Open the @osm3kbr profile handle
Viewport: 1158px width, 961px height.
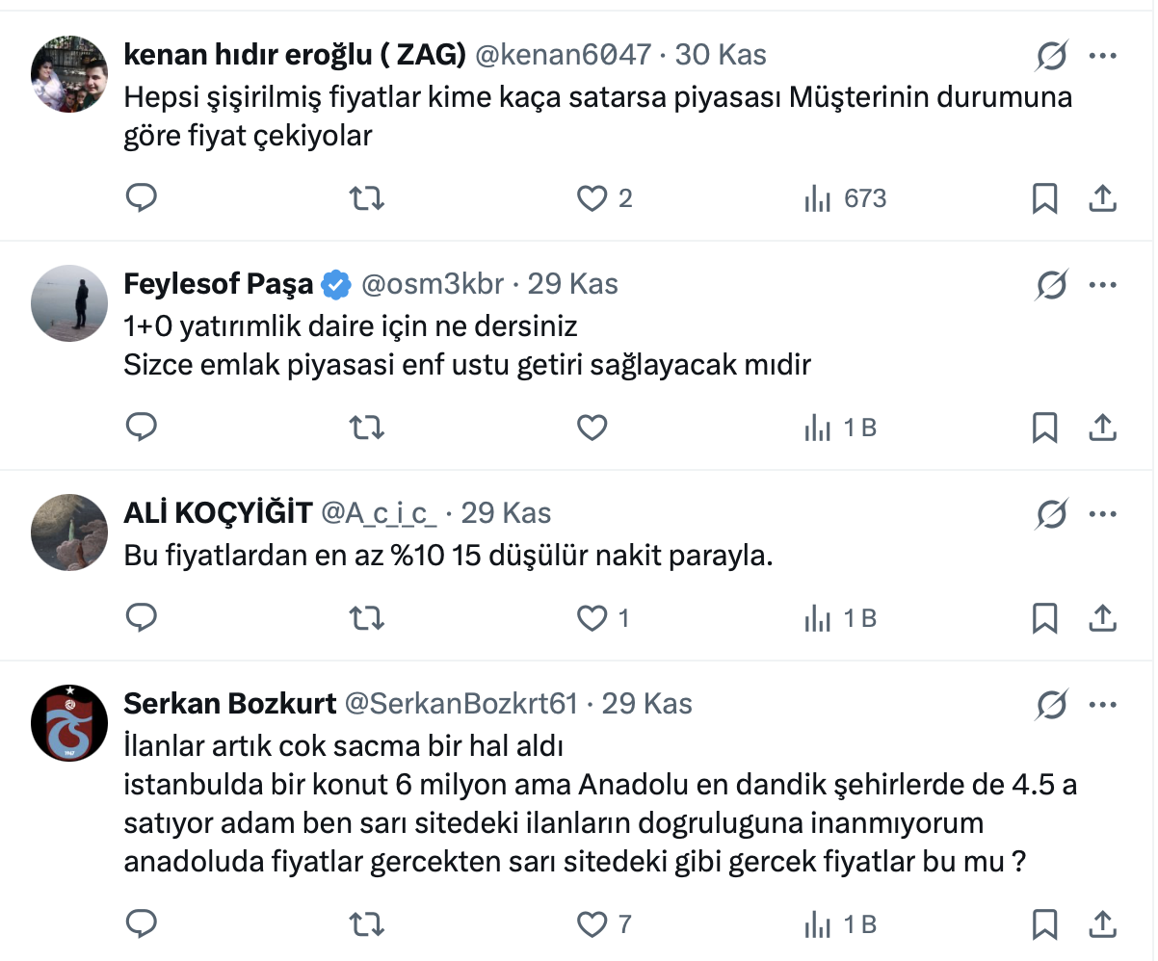[433, 284]
